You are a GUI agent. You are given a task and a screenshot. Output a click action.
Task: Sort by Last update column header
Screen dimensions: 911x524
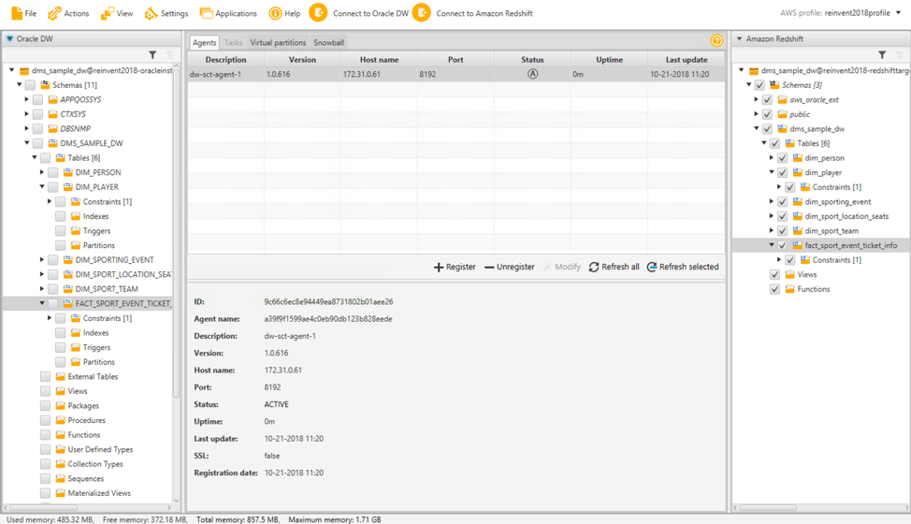pos(687,59)
